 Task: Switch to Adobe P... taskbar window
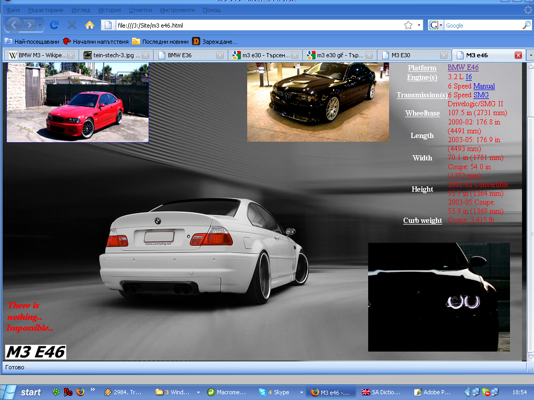pos(433,392)
